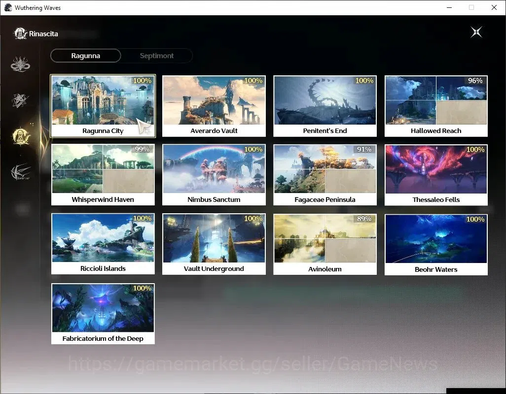Minimize the Wuthering Waves window

[449, 7]
